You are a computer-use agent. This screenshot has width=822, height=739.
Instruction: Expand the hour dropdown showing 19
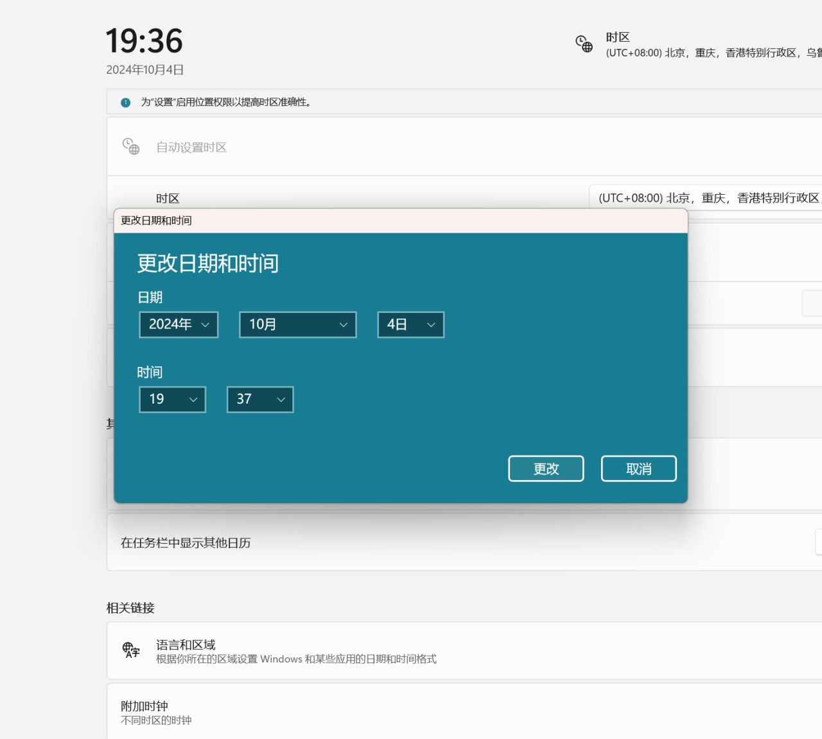(x=173, y=399)
